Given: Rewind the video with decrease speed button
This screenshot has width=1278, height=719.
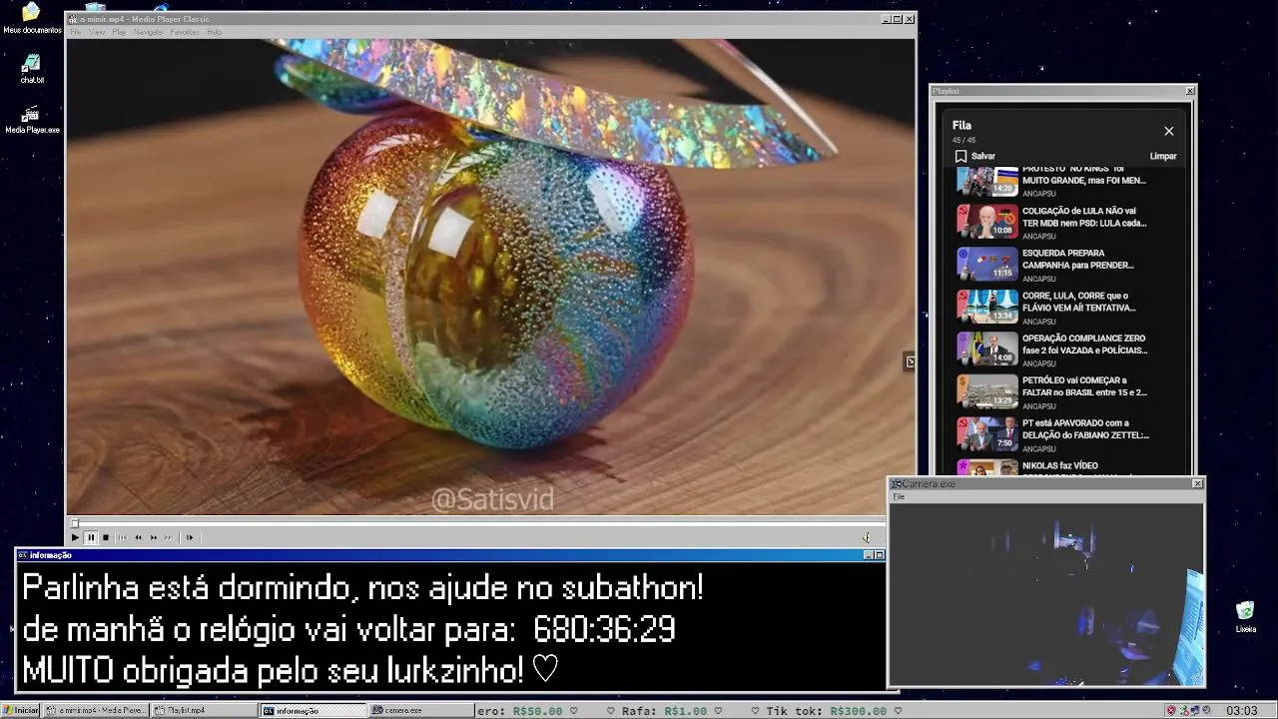Looking at the screenshot, I should click(x=138, y=537).
